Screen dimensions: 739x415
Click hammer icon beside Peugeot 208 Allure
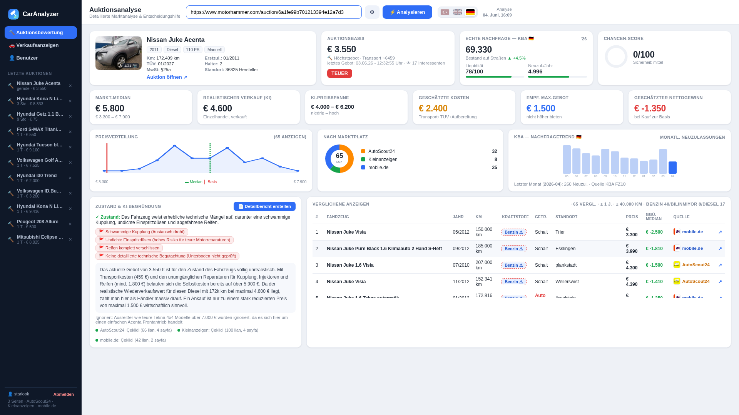pyautogui.click(x=11, y=224)
